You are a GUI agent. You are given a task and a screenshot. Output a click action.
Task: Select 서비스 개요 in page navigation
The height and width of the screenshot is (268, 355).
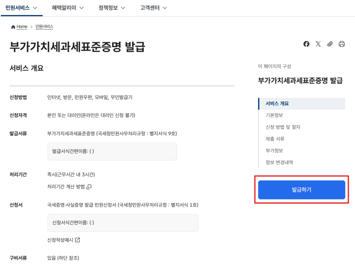[277, 103]
